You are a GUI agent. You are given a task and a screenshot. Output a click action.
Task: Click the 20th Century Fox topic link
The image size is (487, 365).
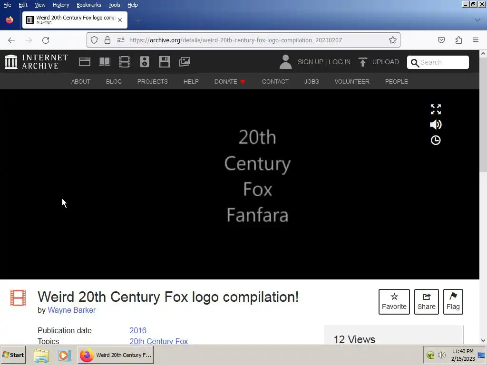tap(159, 341)
